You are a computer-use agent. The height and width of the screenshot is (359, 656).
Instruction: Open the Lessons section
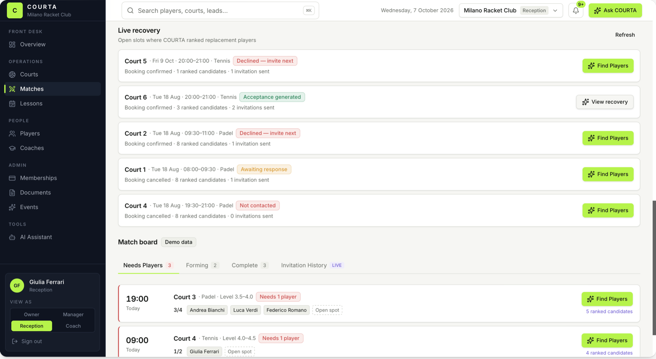[x=53, y=103]
